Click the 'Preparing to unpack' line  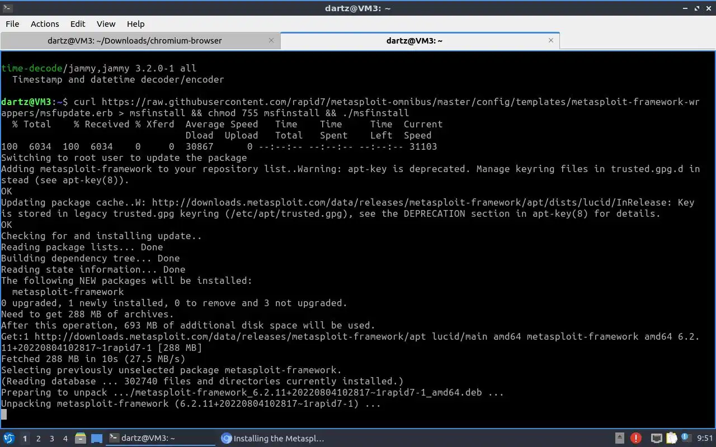tap(252, 392)
